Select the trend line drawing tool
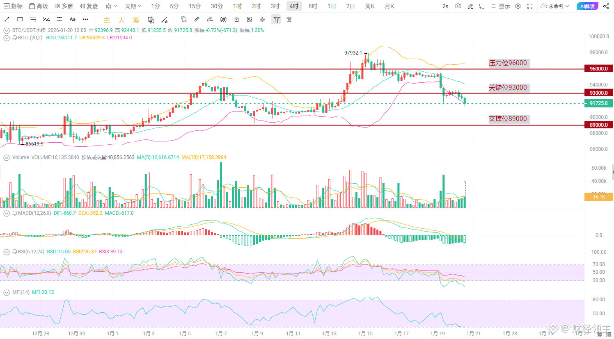The width and height of the screenshot is (614, 339). 7,19
